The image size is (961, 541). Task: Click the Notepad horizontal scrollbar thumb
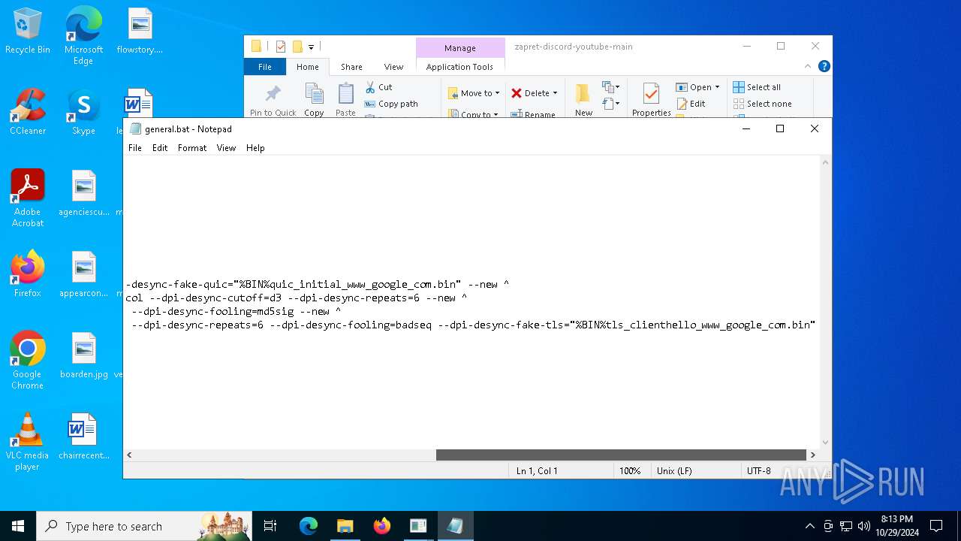(621, 455)
